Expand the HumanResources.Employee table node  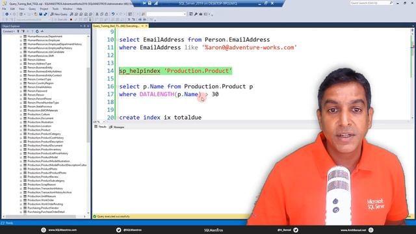[21, 40]
